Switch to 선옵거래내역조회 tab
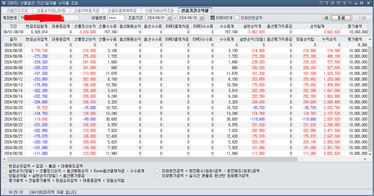The width and height of the screenshot is (374, 196). [159, 11]
